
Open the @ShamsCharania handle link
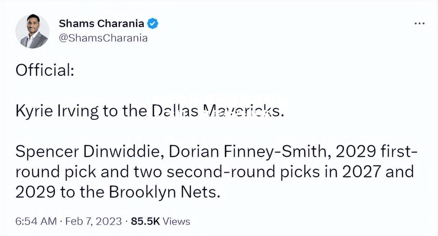pyautogui.click(x=103, y=38)
